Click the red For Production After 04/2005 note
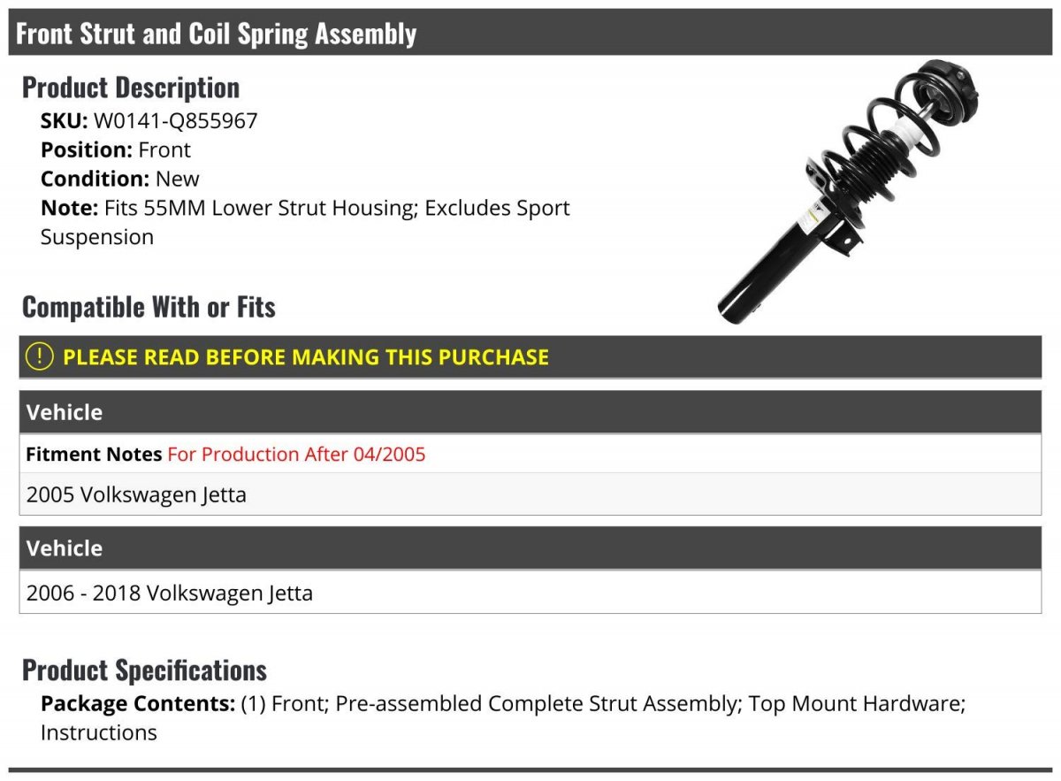Viewport: 1061px width, 781px height. click(296, 455)
